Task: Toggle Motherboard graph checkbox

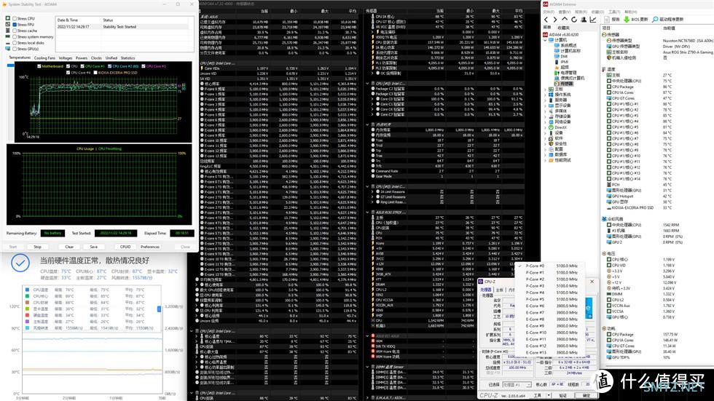Action: pos(39,66)
